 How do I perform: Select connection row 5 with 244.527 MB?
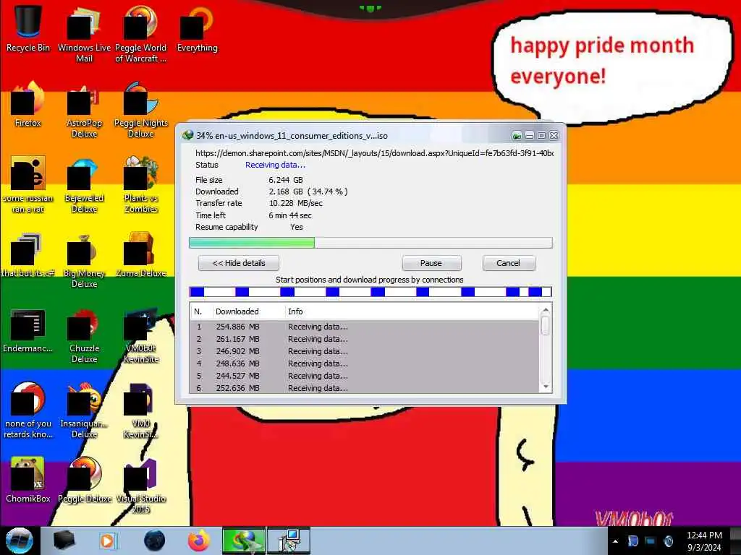point(365,376)
